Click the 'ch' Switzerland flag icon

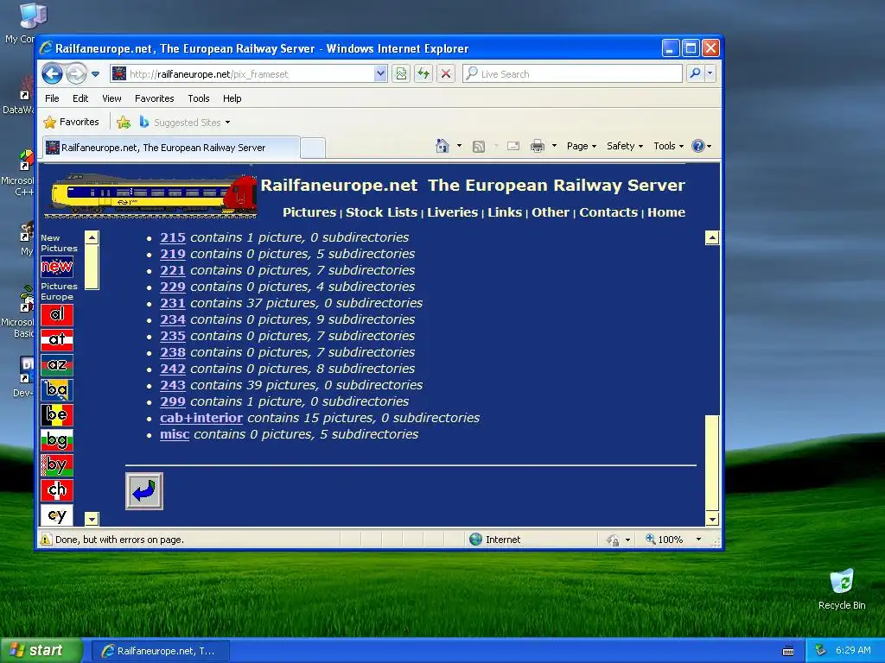click(x=57, y=490)
